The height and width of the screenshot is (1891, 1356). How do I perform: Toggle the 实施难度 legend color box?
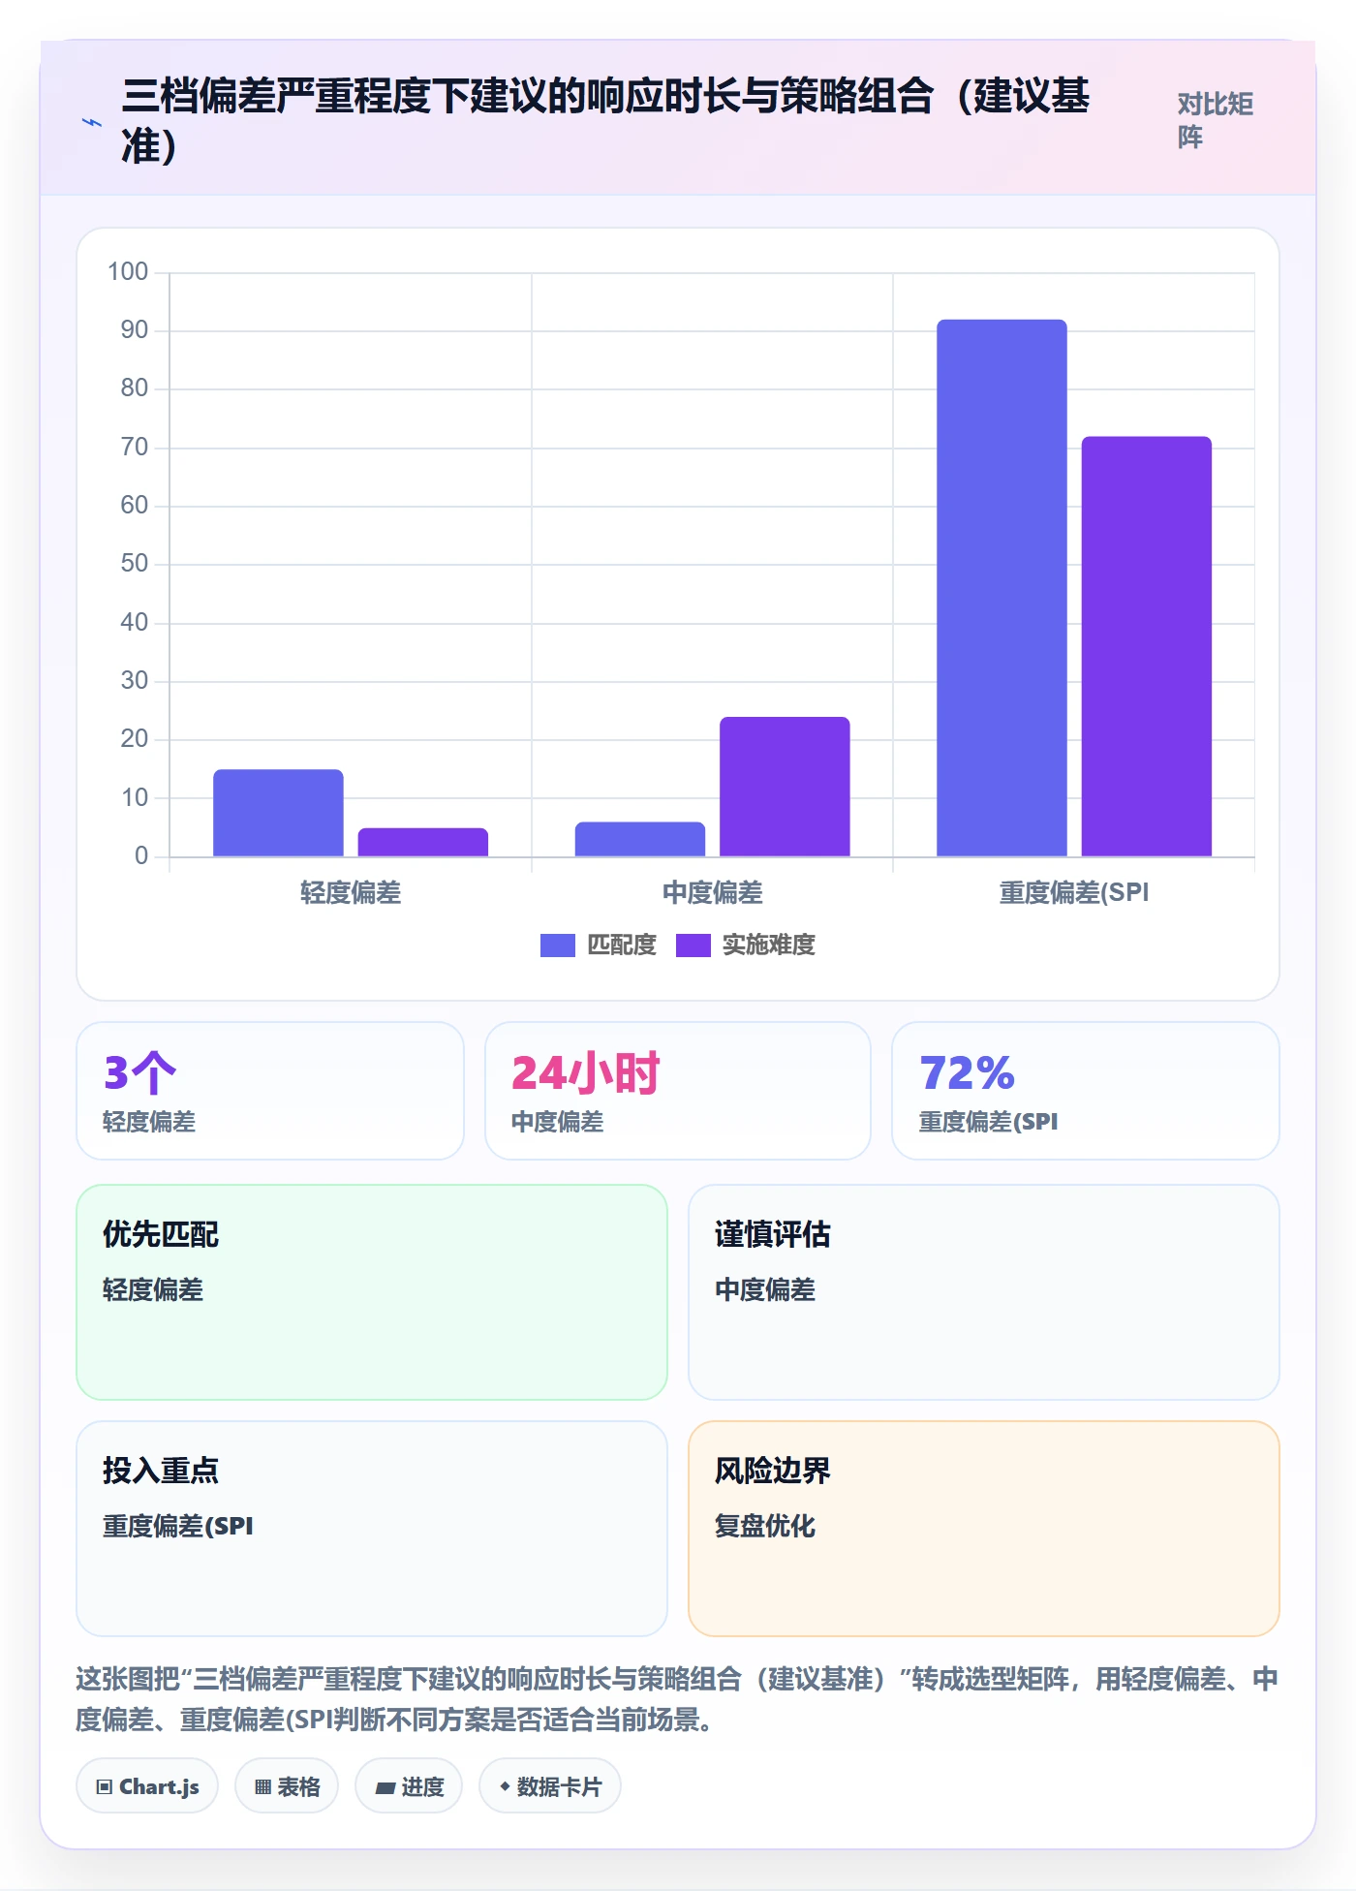point(693,945)
